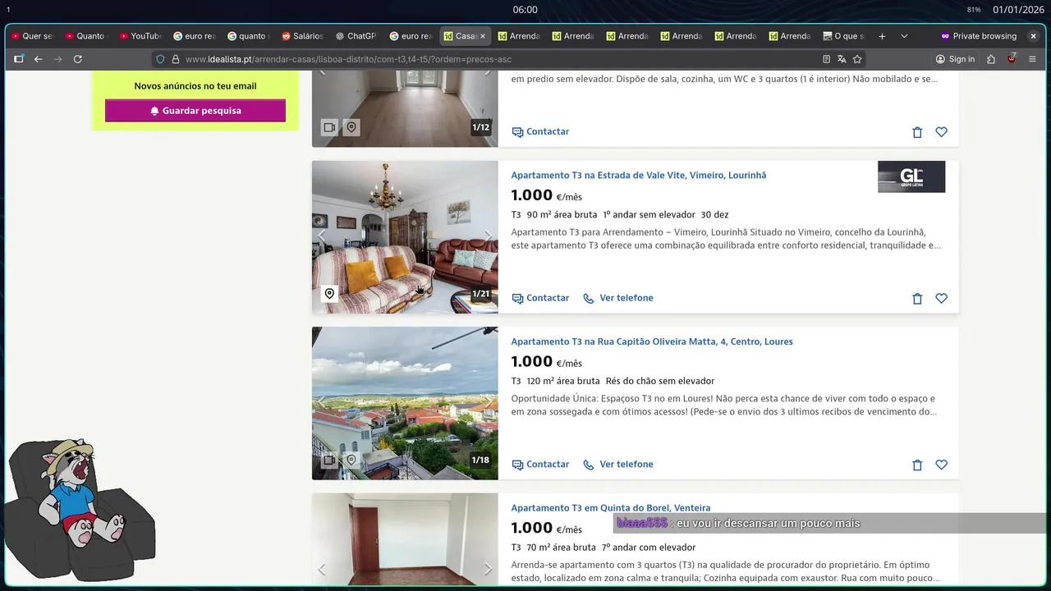Viewport: 1051px width, 591px height.
Task: Open the living room photo of the Vimeiro apartment
Action: (x=405, y=237)
